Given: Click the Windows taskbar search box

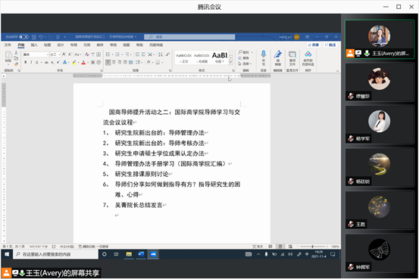Looking at the screenshot, I should pos(55,254).
